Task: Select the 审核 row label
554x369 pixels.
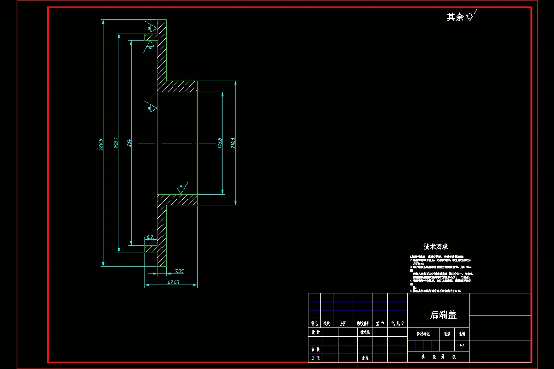Action: pyautogui.click(x=315, y=350)
